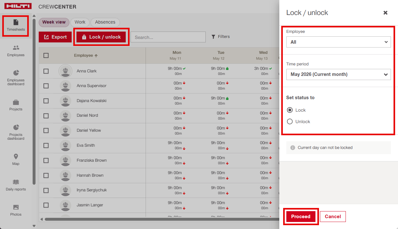
Task: Click Dajana Kowalski's avatar icon
Action: point(66,101)
